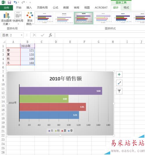
Task: Open the File (文件) tab
Action: 6,8
